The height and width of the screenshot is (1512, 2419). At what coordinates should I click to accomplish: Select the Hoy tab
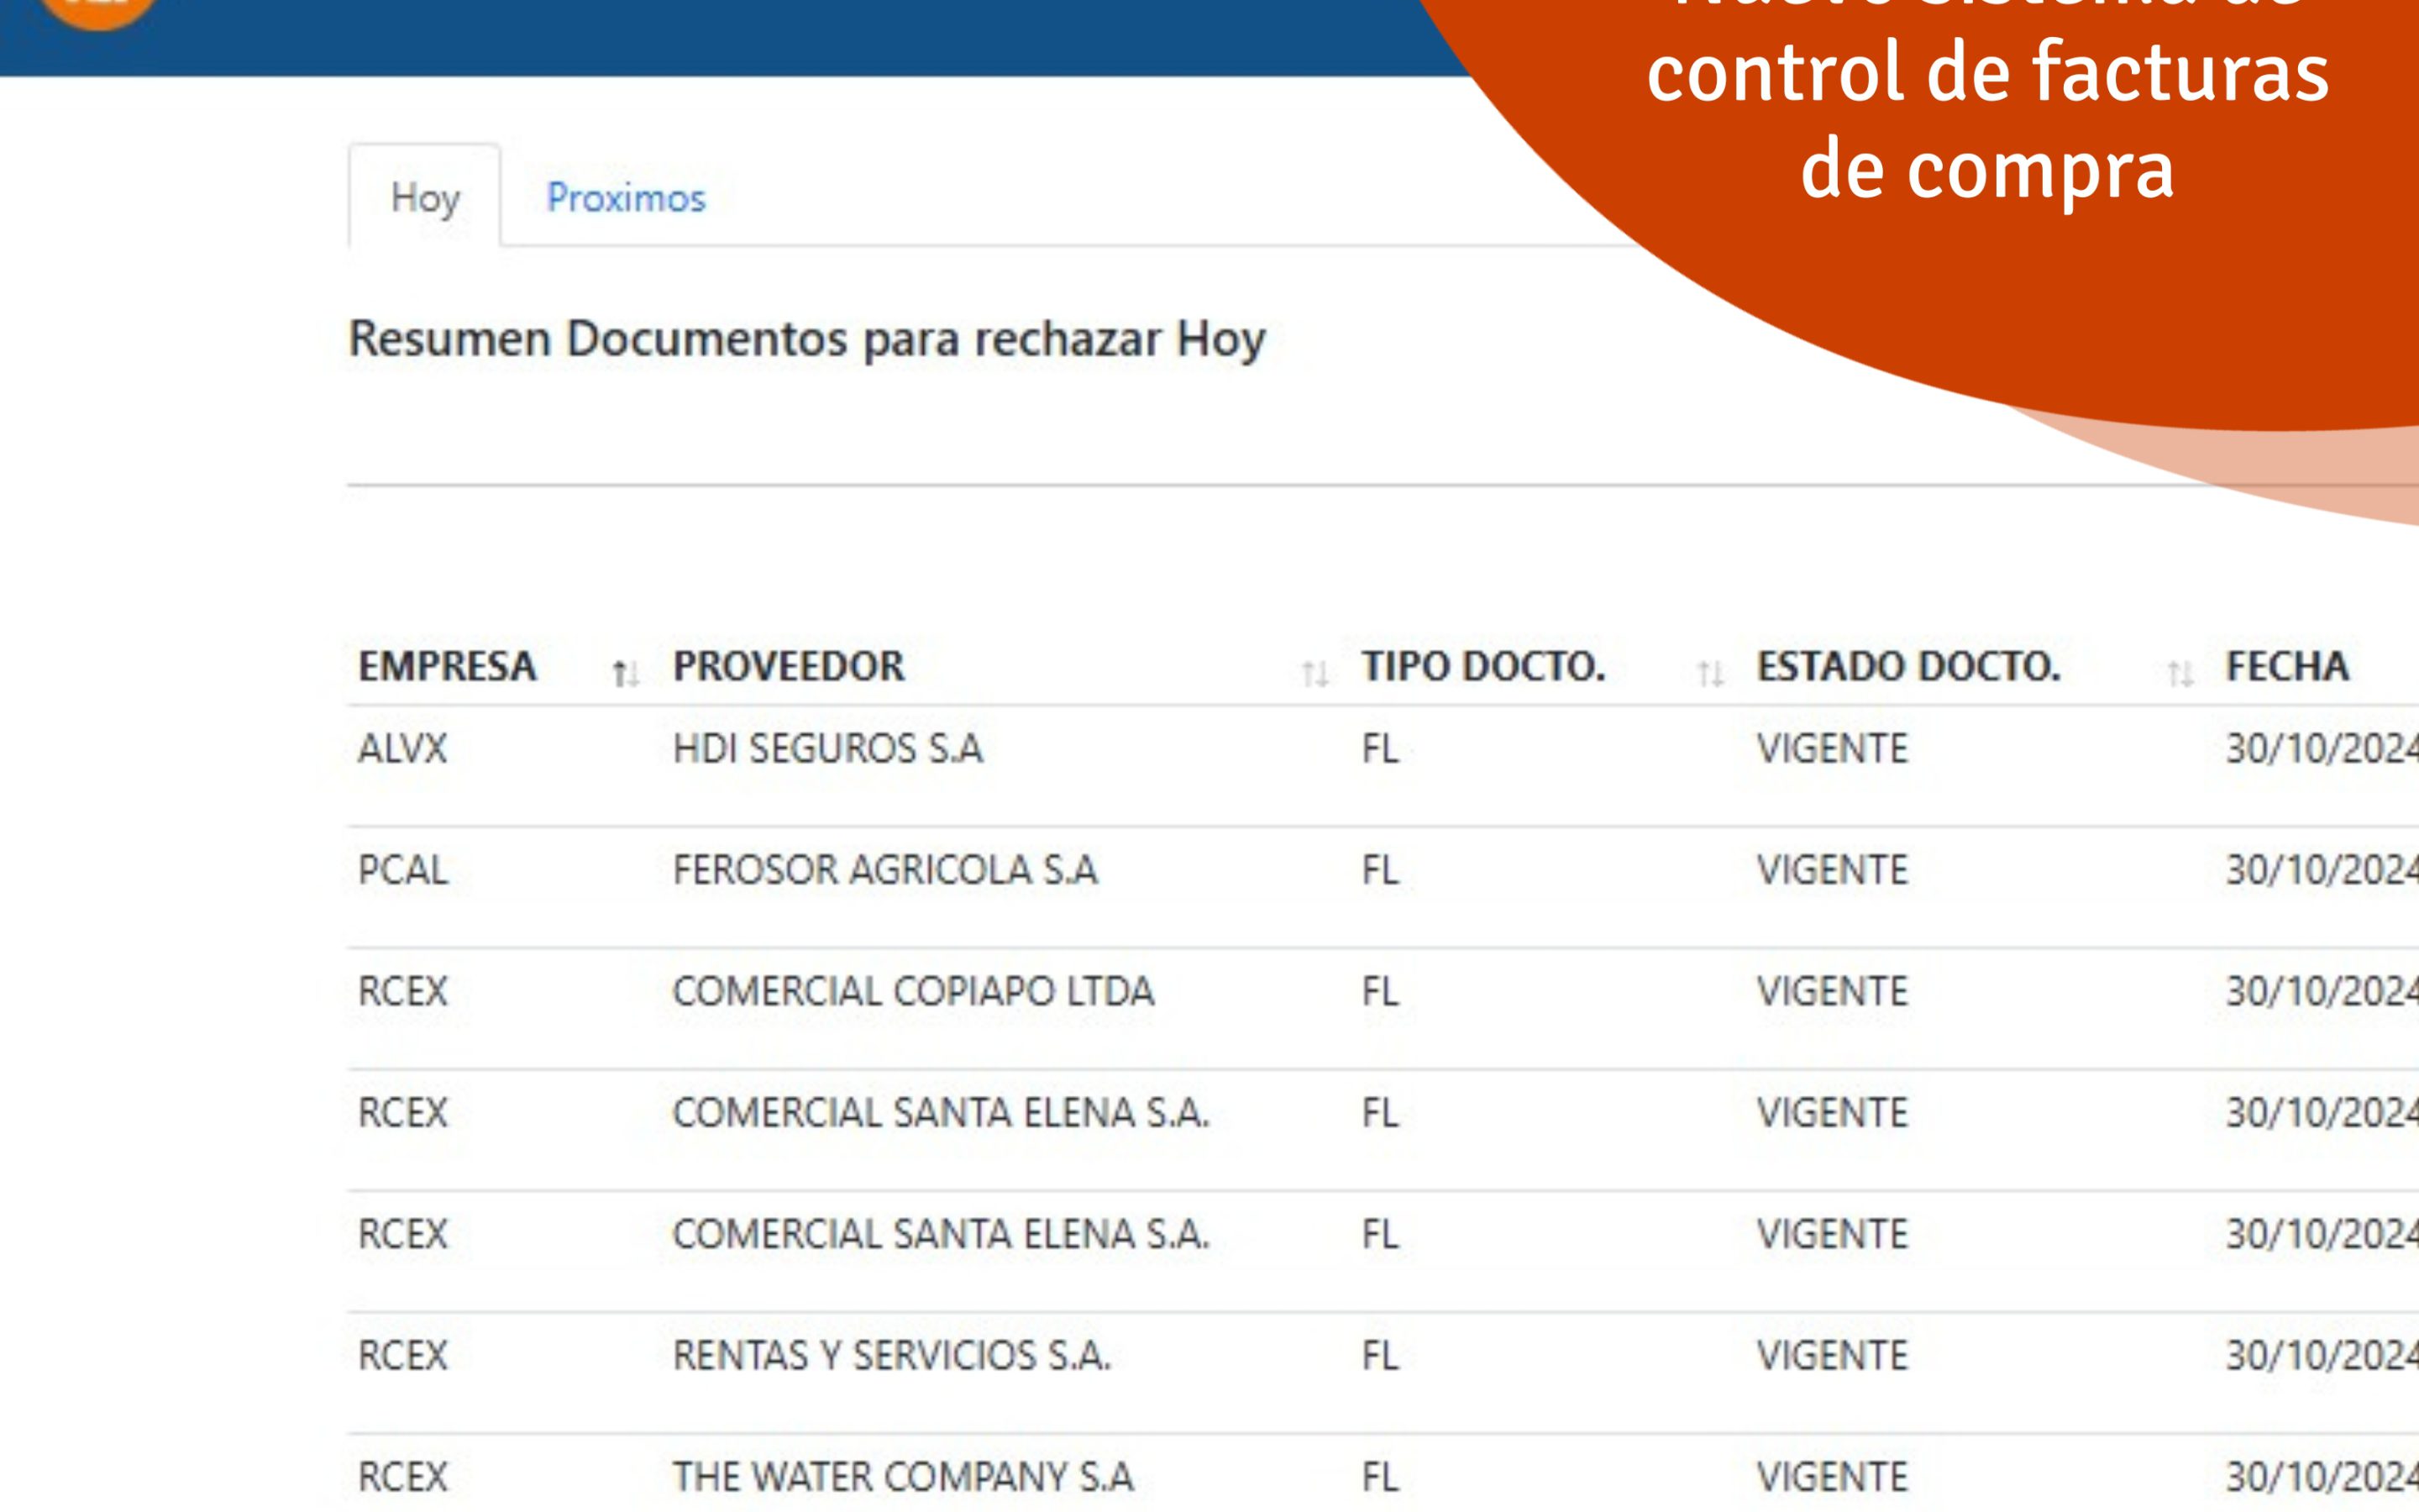tap(424, 199)
